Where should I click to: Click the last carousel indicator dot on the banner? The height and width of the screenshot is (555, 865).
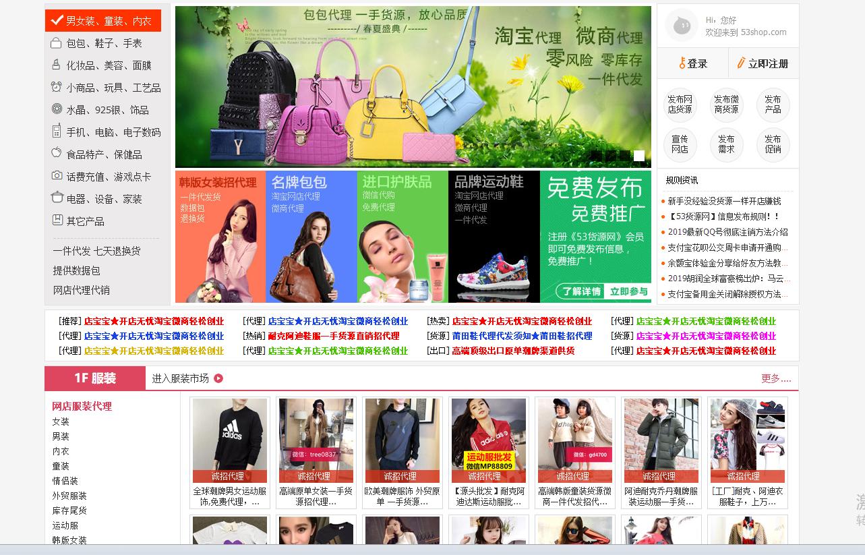638,156
